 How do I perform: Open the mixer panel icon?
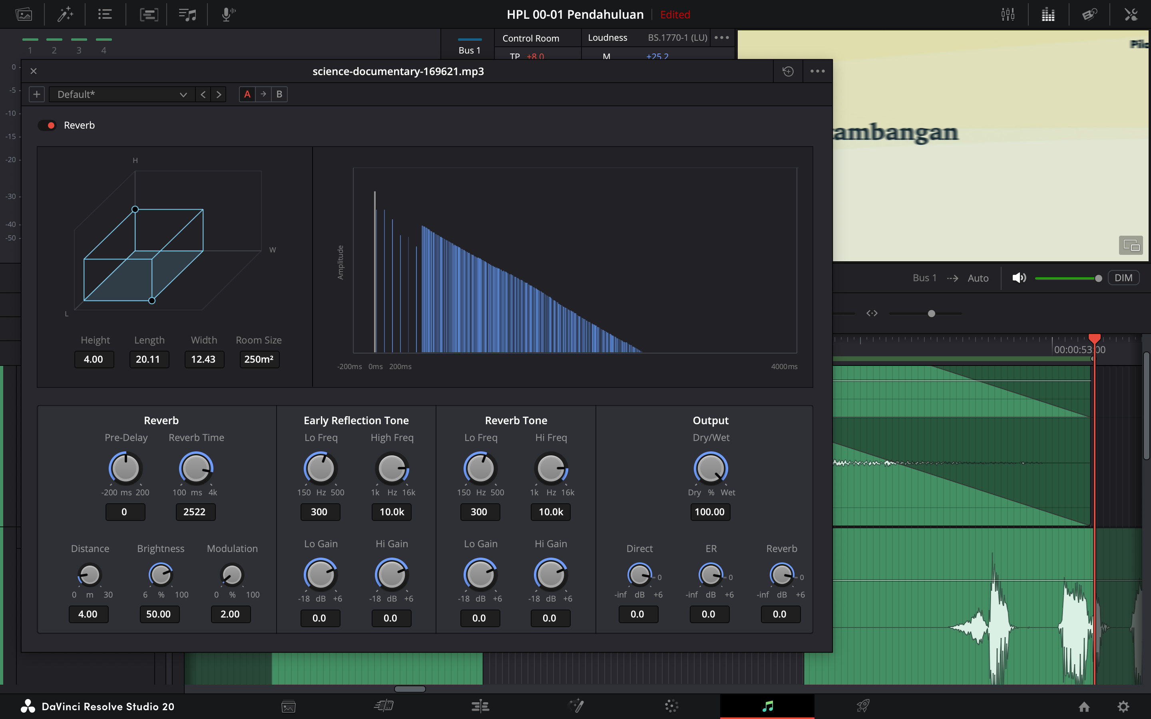click(1008, 14)
